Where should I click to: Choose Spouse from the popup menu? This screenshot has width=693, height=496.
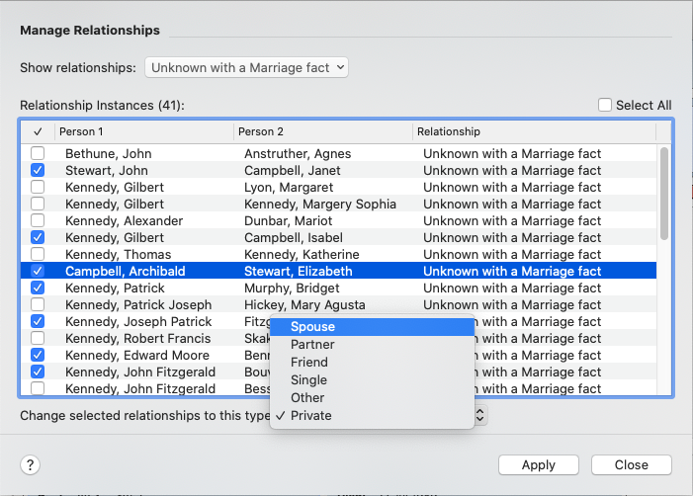point(312,327)
